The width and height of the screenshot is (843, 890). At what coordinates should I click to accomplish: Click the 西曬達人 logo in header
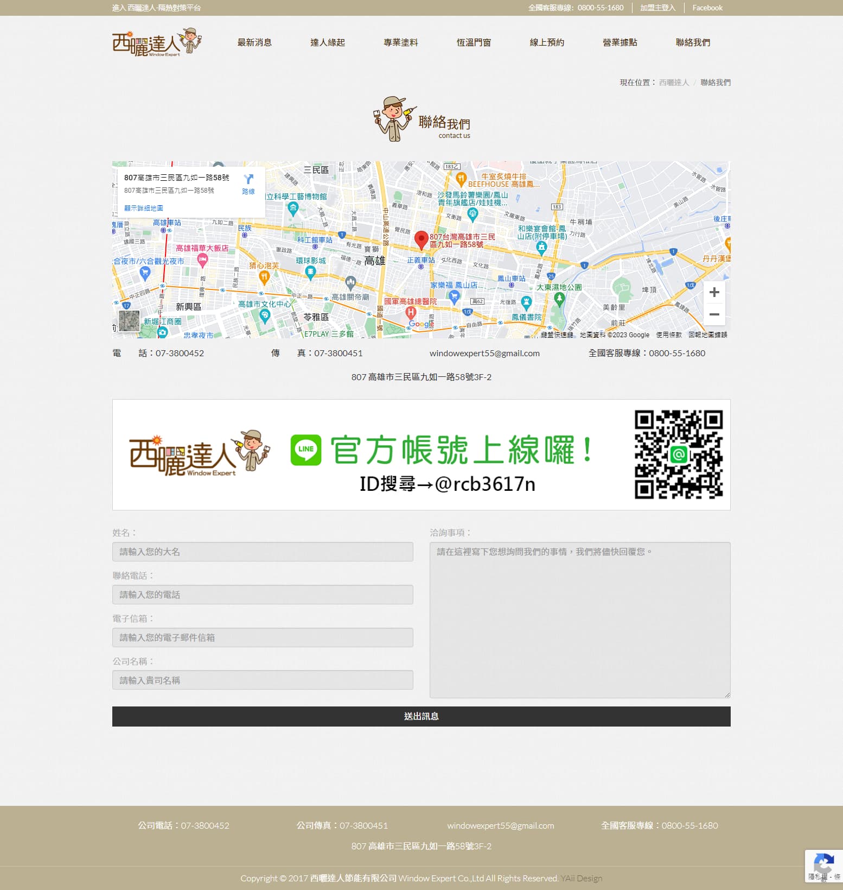[x=156, y=42]
